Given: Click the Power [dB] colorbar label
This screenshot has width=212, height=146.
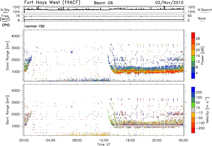Looking at the screenshot, I should pos(202,56).
